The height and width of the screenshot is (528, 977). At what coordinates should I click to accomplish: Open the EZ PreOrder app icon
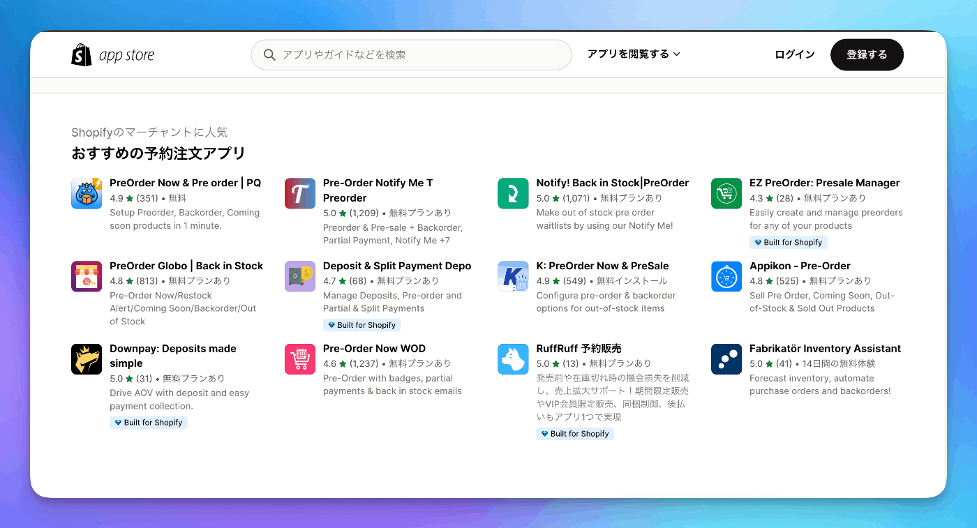click(726, 193)
